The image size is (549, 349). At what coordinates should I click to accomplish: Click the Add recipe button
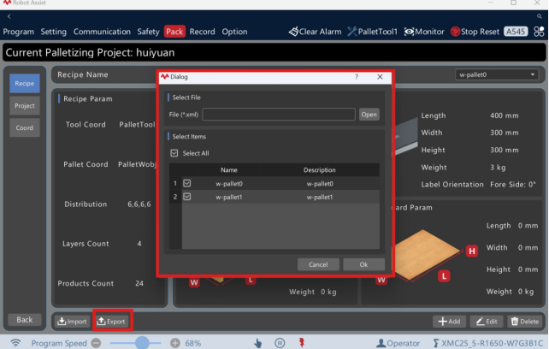[449, 322]
